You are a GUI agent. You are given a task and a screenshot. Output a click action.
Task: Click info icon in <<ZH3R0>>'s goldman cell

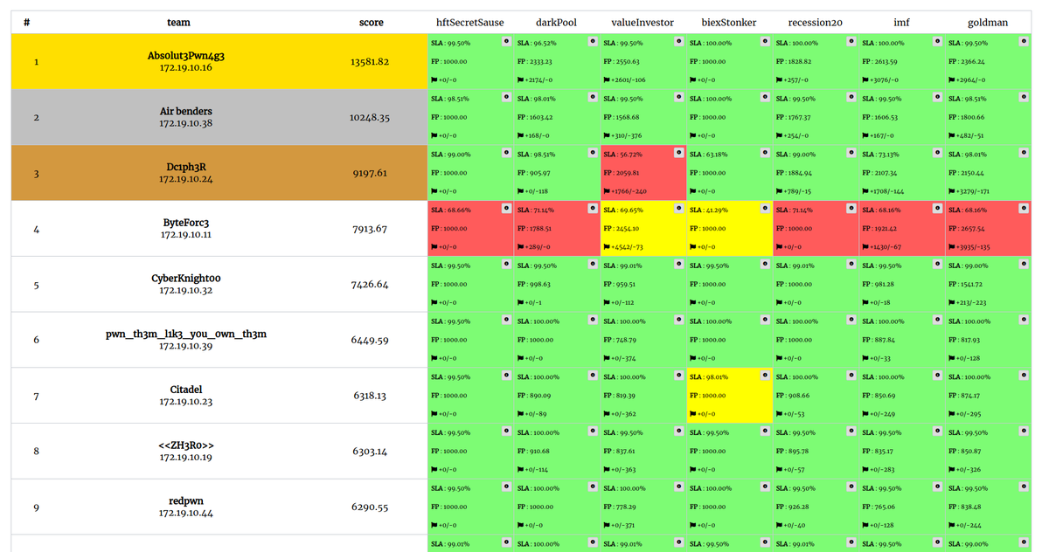pyautogui.click(x=1024, y=432)
